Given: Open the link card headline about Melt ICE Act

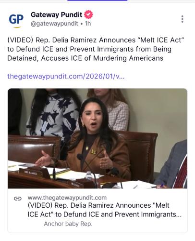Looking at the screenshot, I should (105, 210).
